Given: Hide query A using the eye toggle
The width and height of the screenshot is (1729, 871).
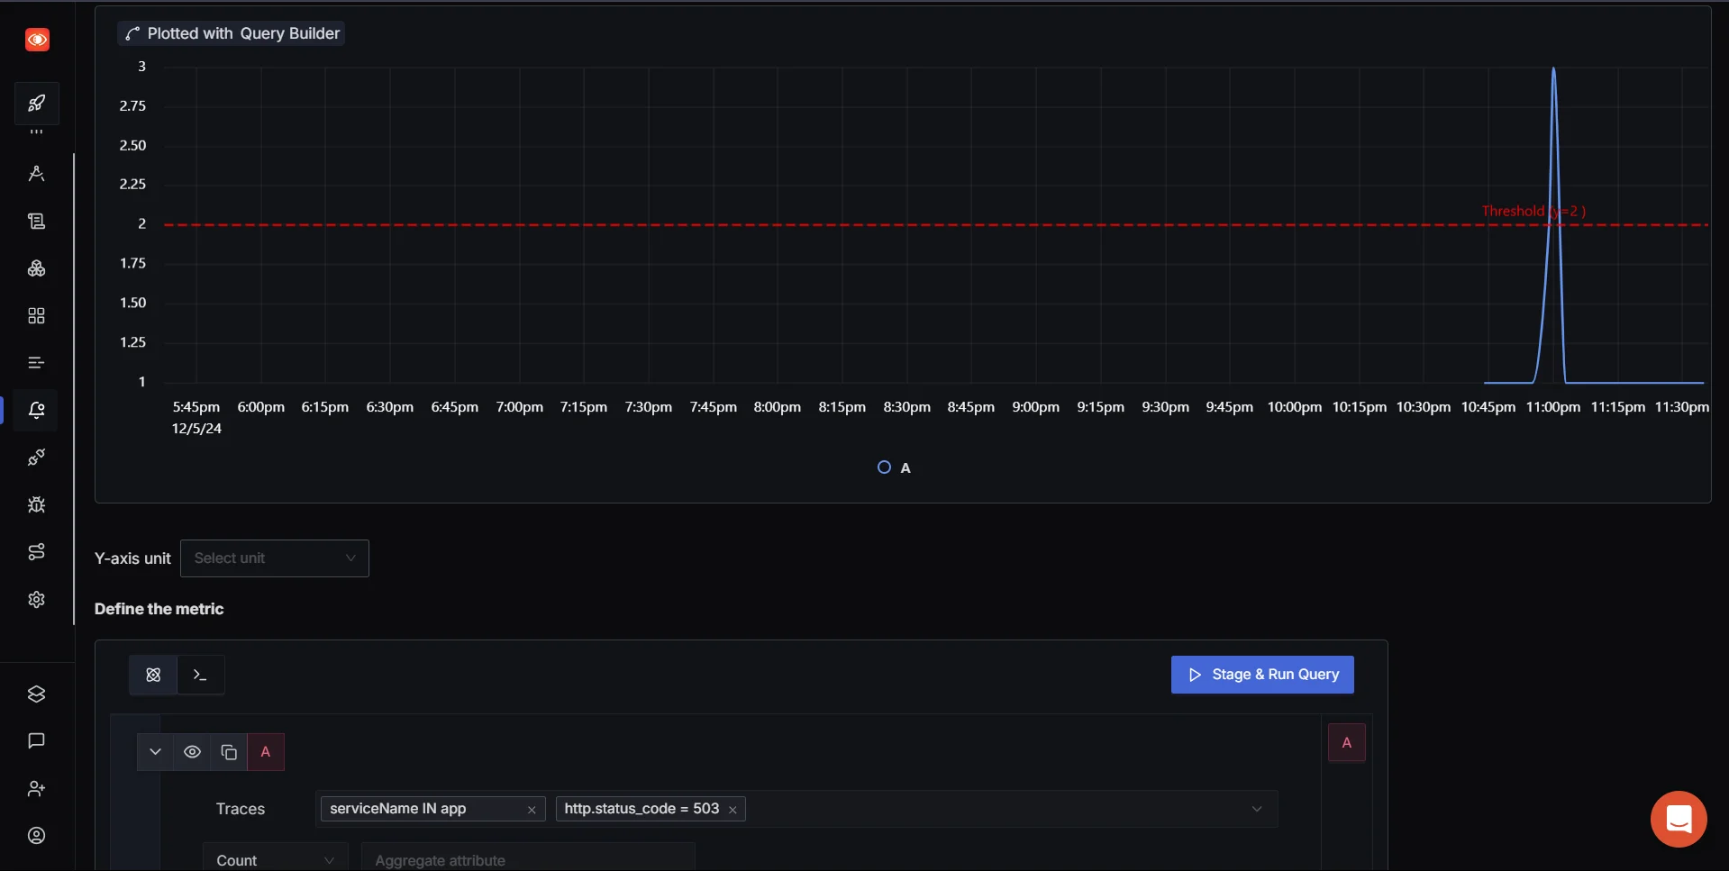Looking at the screenshot, I should click(x=191, y=752).
